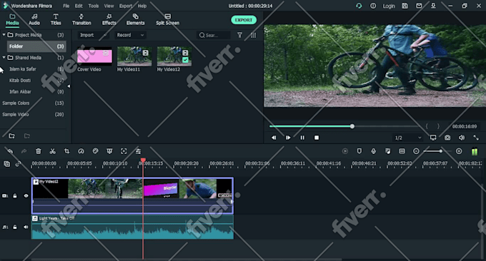Open the 1/2 preview quality dropdown
The width and height of the screenshot is (486, 261).
408,138
